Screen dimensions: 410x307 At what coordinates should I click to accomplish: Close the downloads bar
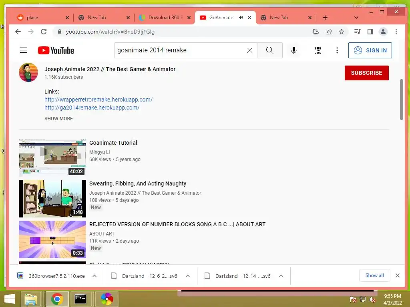point(398,275)
